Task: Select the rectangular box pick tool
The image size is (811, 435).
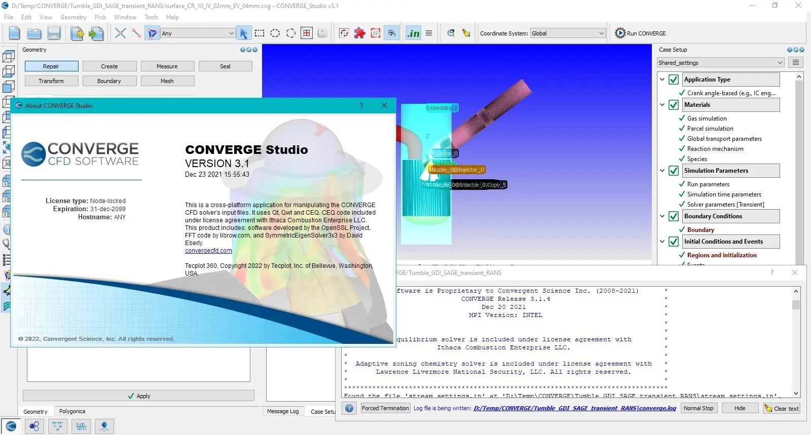Action: click(260, 33)
